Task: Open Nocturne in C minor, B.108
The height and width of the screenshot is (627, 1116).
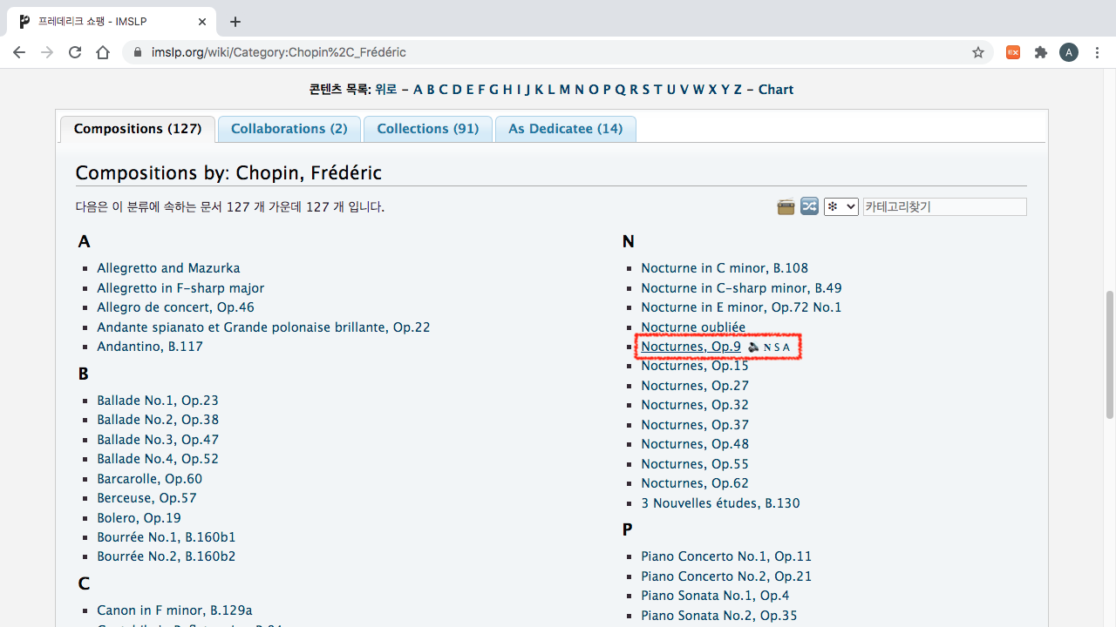Action: [x=725, y=268]
